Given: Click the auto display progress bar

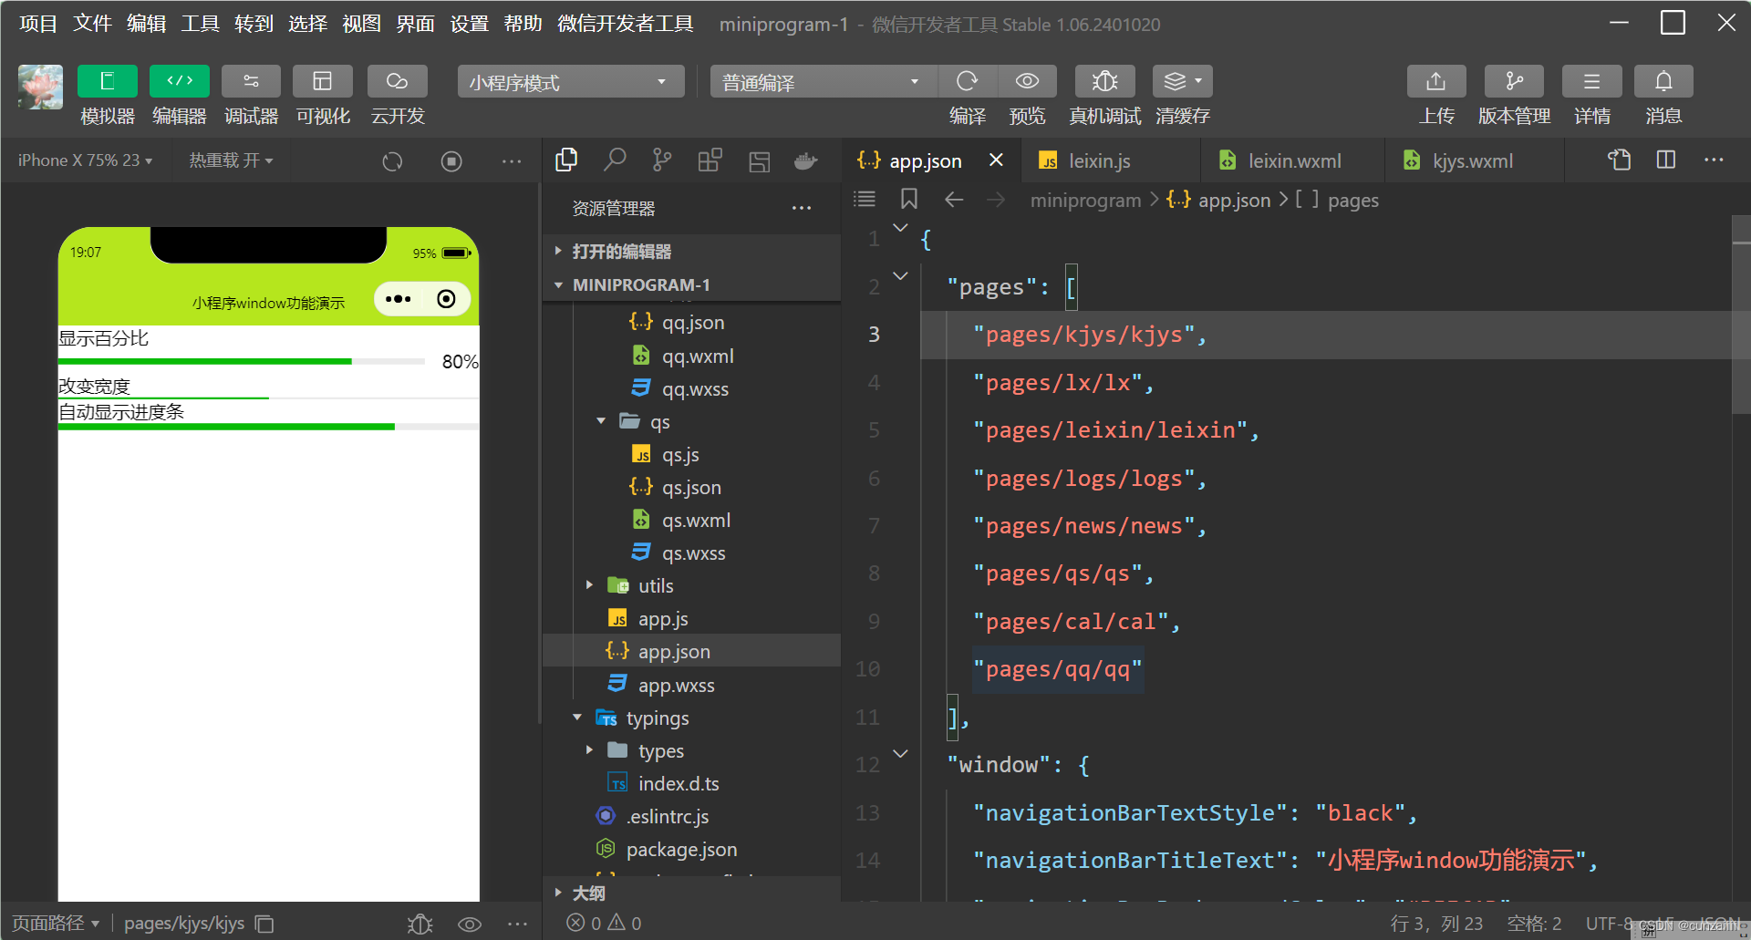Looking at the screenshot, I should [x=268, y=427].
